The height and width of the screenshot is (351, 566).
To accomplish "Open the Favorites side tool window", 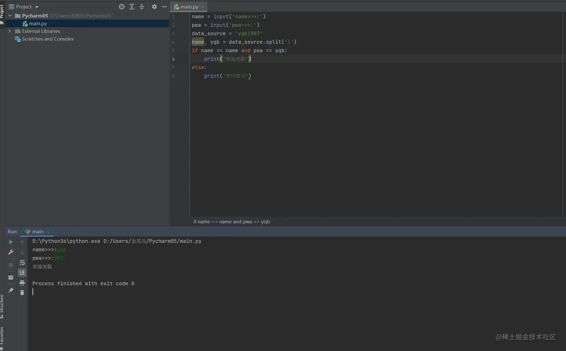I will coord(2,339).
